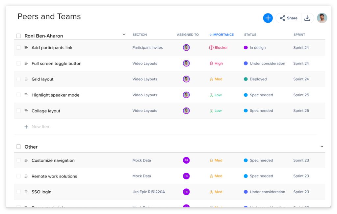This screenshot has width=337, height=214.
Task: Tick the Customize navigation checkbox
Action: [18, 160]
